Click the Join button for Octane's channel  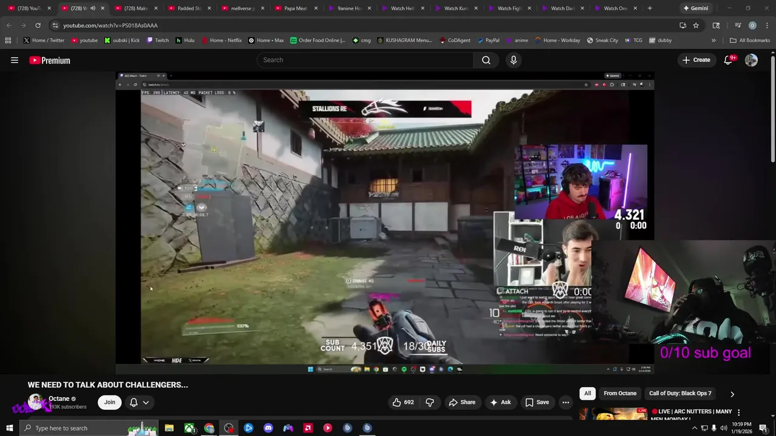pos(110,402)
